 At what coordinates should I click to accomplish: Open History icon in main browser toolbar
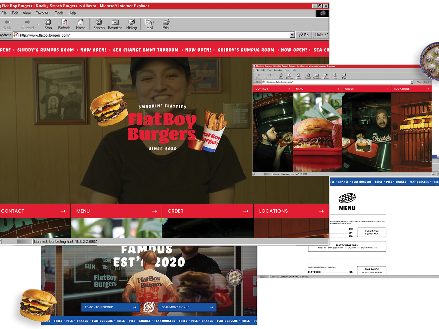click(x=132, y=22)
